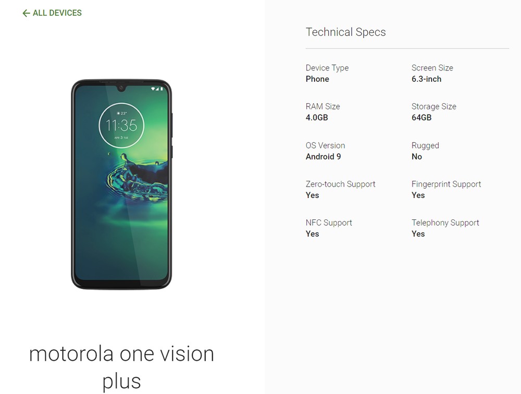Click the Zero-touch Support label
Image resolution: width=521 pixels, height=394 pixels.
pyautogui.click(x=340, y=184)
